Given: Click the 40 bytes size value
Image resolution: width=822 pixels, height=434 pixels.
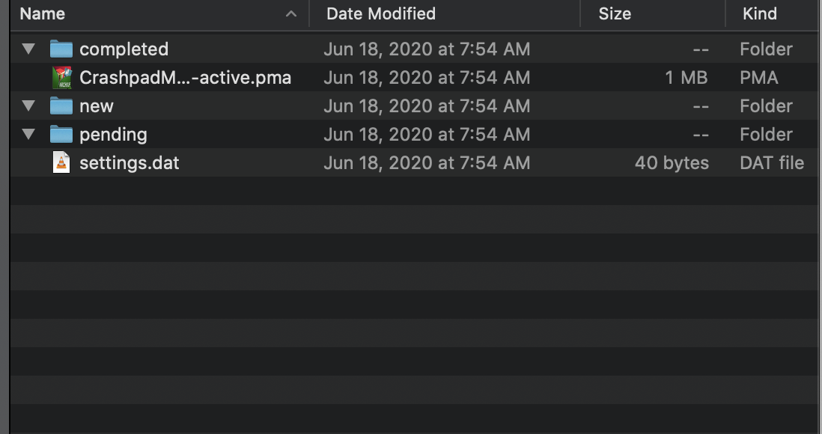Looking at the screenshot, I should (672, 162).
